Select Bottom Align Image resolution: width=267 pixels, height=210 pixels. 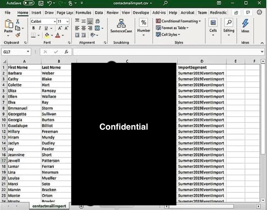point(90,21)
